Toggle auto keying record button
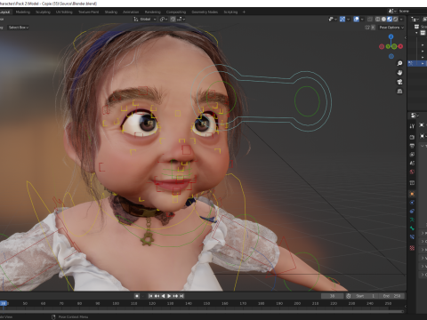This screenshot has width=427, height=320. (x=137, y=296)
